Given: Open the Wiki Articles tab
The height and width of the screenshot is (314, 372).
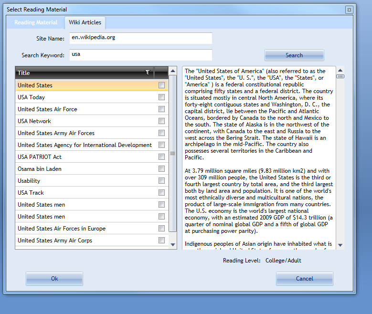Looking at the screenshot, I should coord(85,22).
